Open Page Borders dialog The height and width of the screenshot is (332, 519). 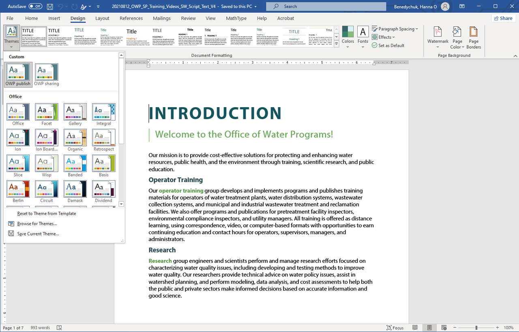click(x=473, y=37)
